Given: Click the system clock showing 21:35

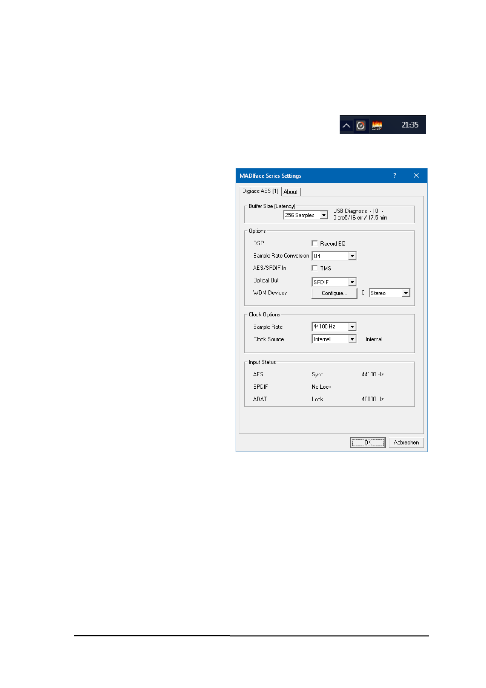Looking at the screenshot, I should click(x=410, y=125).
